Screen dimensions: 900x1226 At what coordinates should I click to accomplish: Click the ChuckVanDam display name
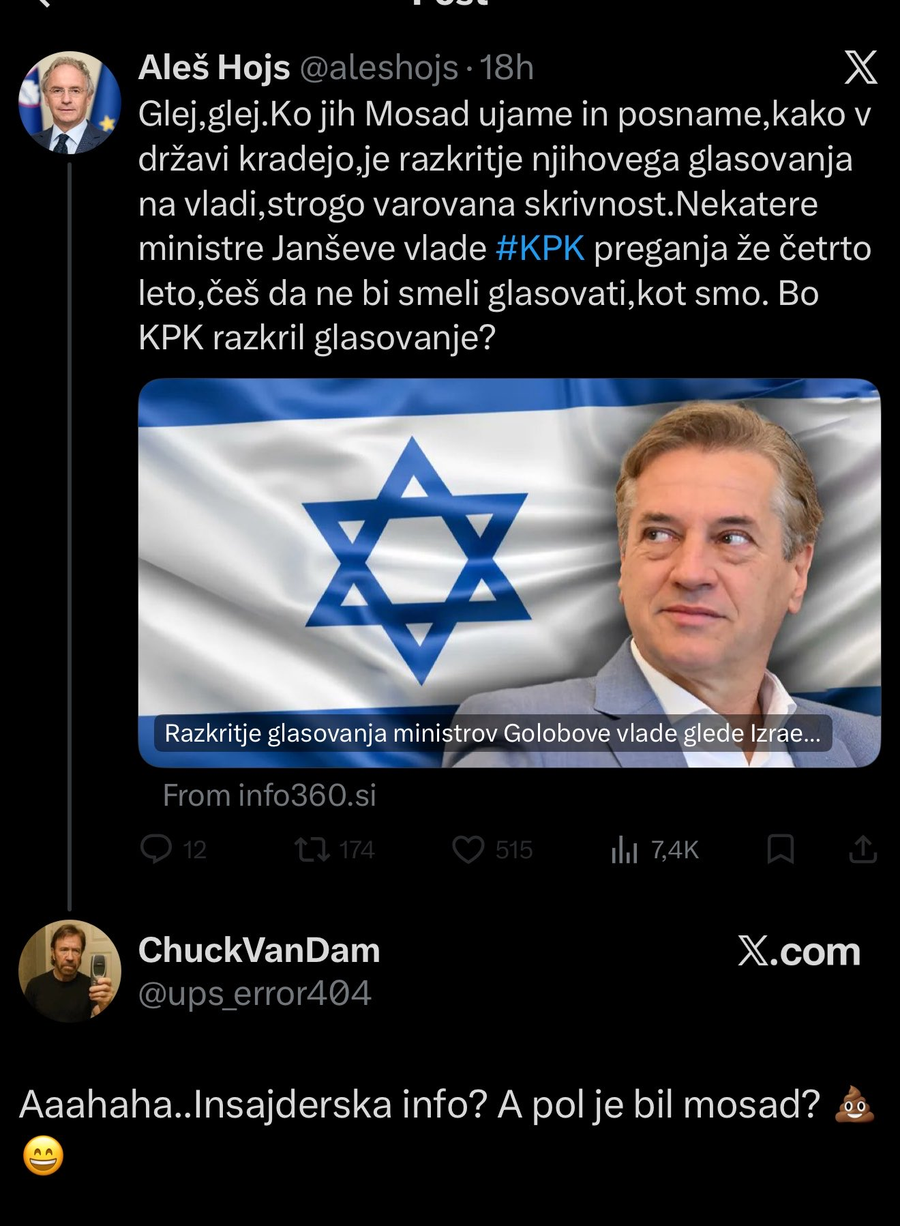pos(259,950)
